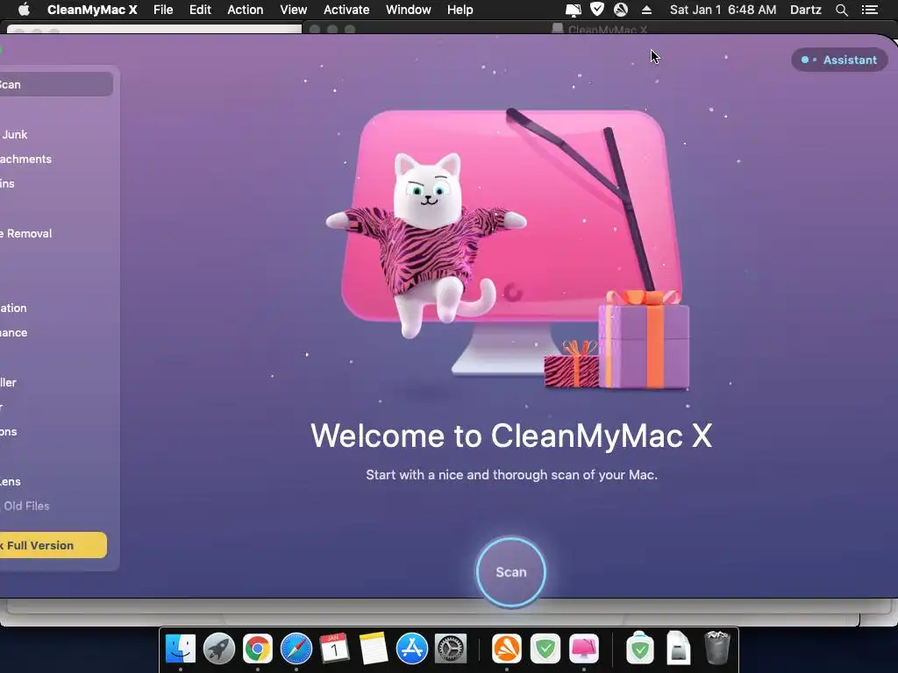Open the File menu
Screen dimensions: 898x673
[x=163, y=10]
